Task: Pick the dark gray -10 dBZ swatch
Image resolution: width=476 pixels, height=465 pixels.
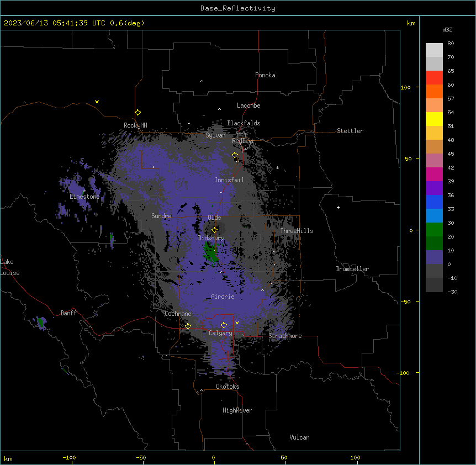Action: [434, 284]
